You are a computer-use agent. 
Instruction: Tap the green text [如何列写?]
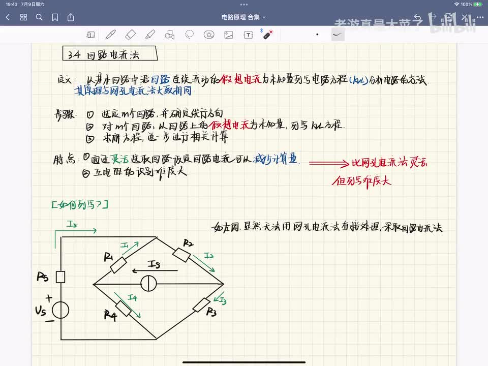[x=80, y=204]
